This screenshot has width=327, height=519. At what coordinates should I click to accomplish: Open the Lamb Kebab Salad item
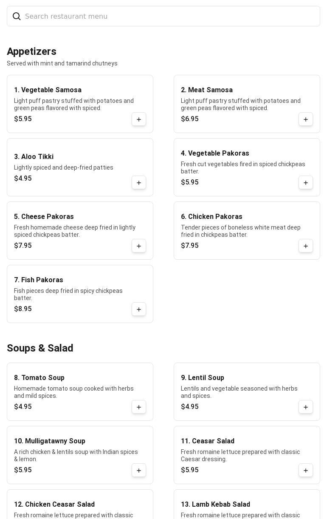pyautogui.click(x=215, y=505)
